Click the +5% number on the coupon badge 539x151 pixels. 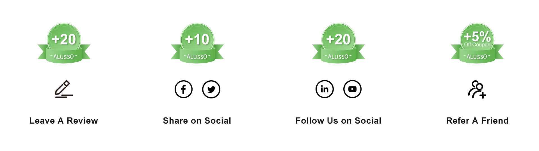pyautogui.click(x=477, y=36)
